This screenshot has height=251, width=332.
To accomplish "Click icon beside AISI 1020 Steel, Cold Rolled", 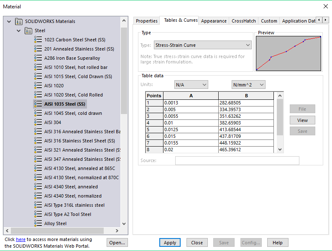I will [38, 95].
